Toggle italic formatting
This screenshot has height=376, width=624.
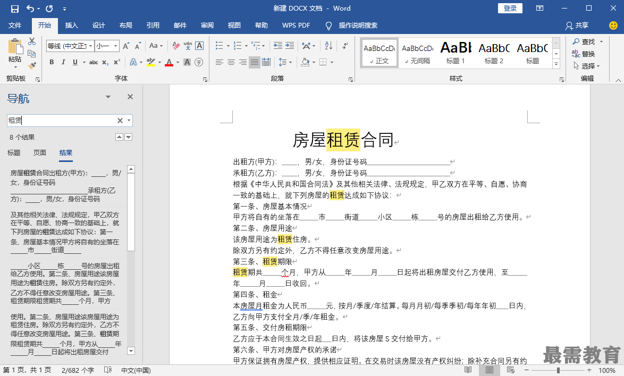63,63
